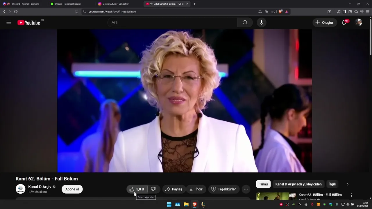Open File Explorer from taskbar
Image resolution: width=372 pixels, height=209 pixels.
click(186, 204)
